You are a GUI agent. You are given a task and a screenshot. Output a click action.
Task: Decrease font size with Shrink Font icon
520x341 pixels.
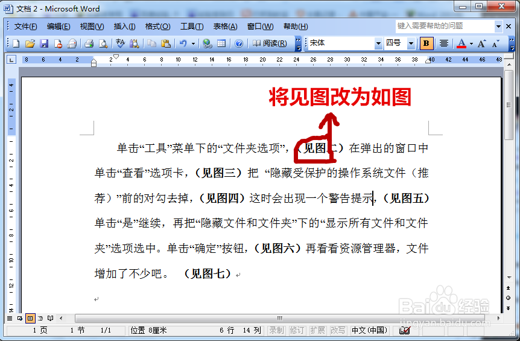click(496, 43)
